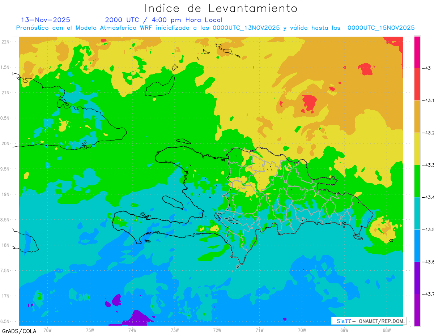Viewport: 434px width, 335px height.
Task: Click the '22N' latitude label
Action: coord(5,42)
